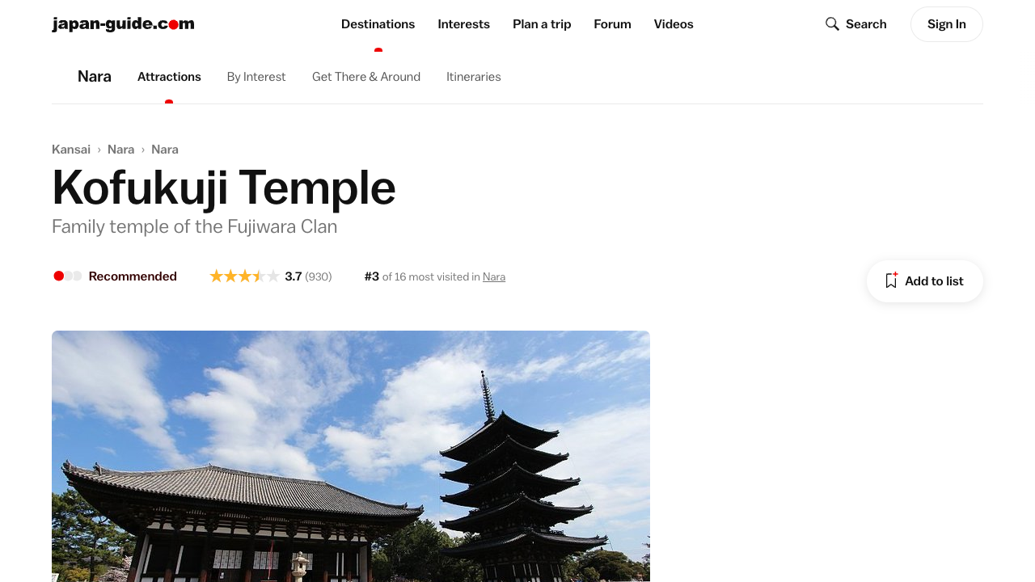Go to Kansai in the breadcrumb
The image size is (1035, 582).
click(x=71, y=150)
